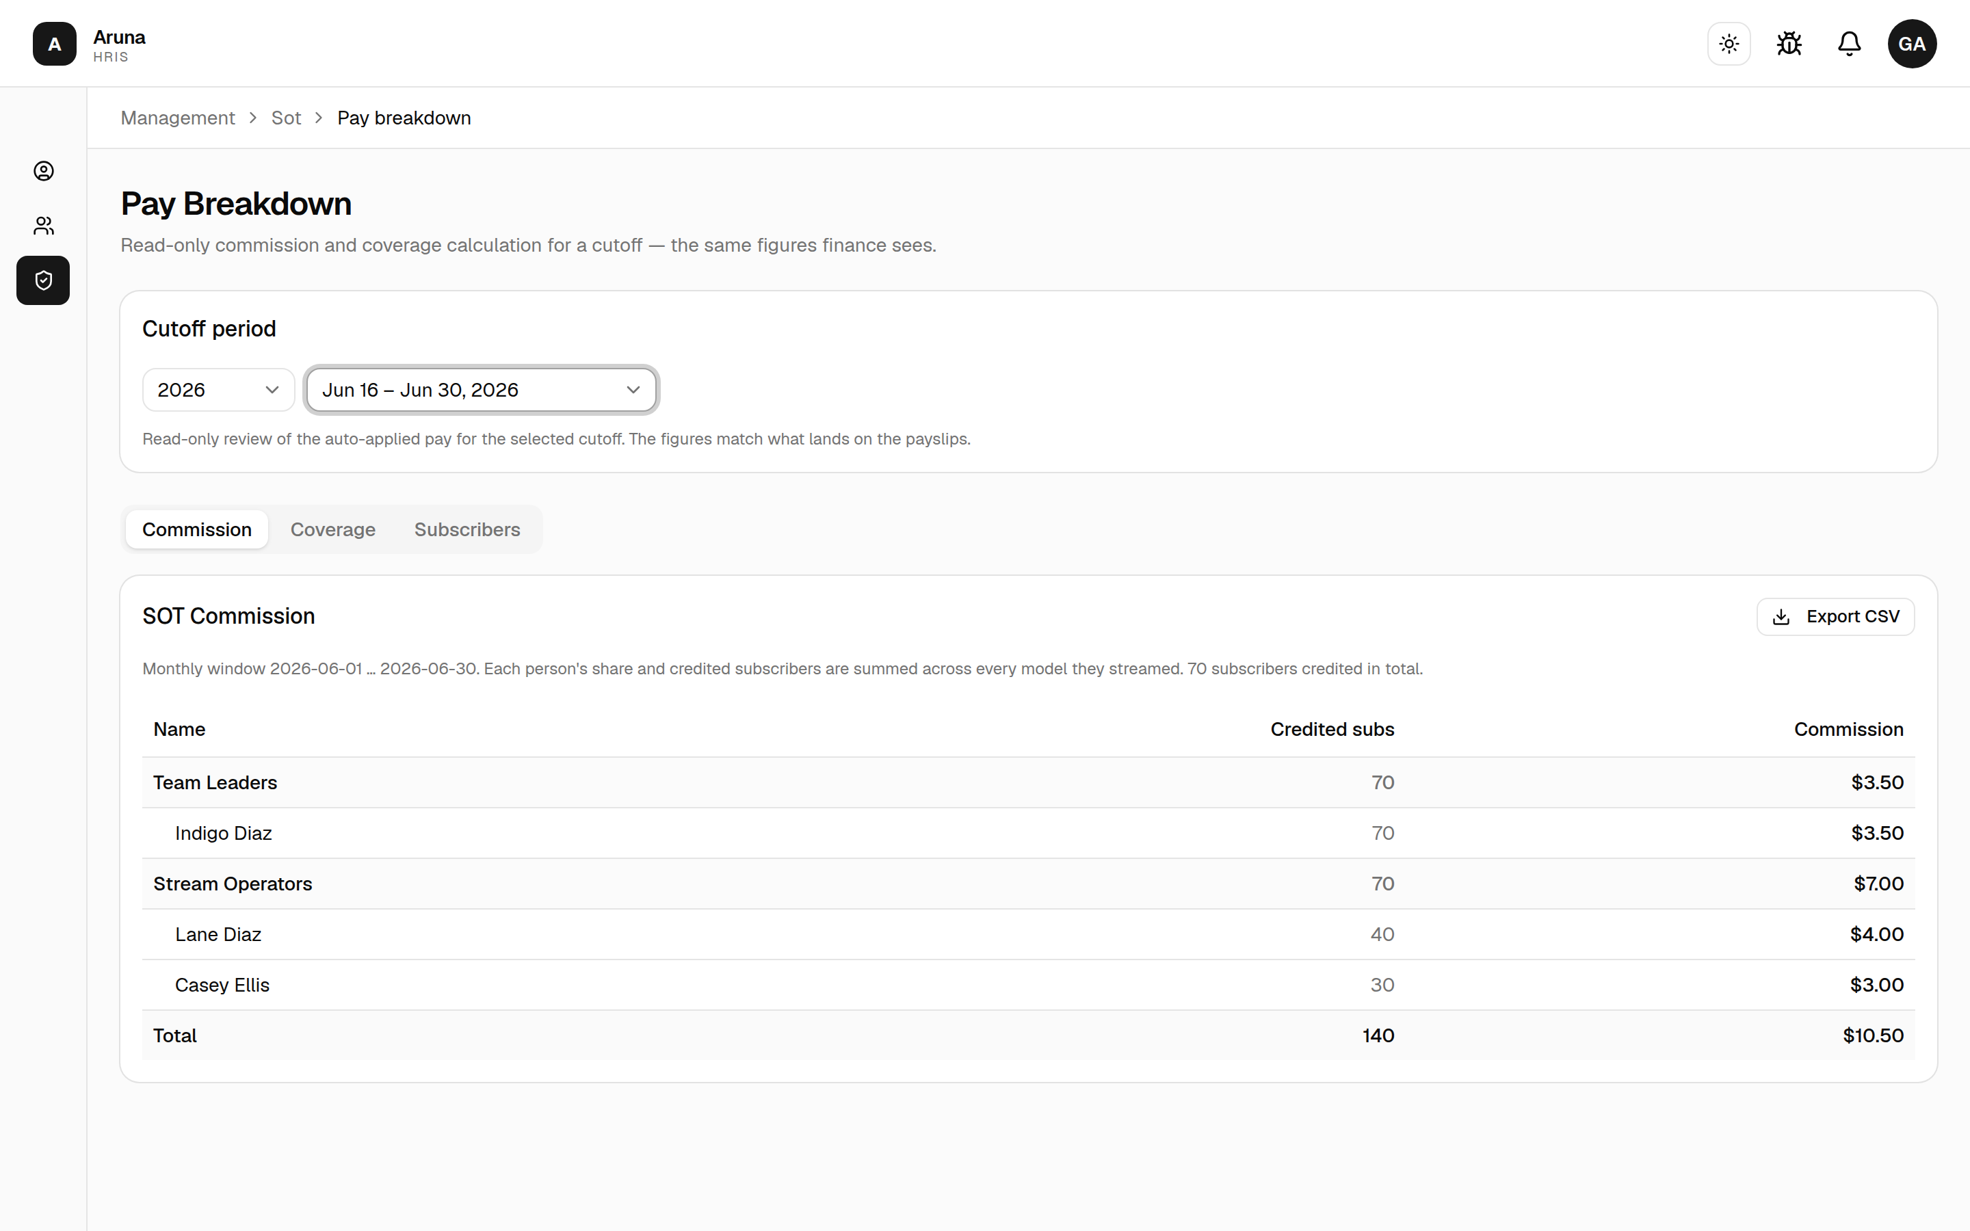Viewport: 1970px width, 1231px height.
Task: Click the Credited subs column header
Action: [x=1332, y=730]
